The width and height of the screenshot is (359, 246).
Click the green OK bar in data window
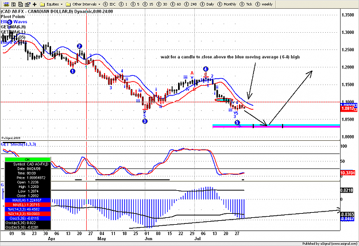click(x=28, y=159)
